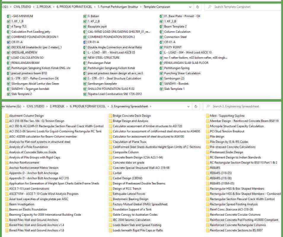Screen dimensions: 283x237
Task: Click the folder icon of Mast - Supporting Guyline
Action: point(207,116)
